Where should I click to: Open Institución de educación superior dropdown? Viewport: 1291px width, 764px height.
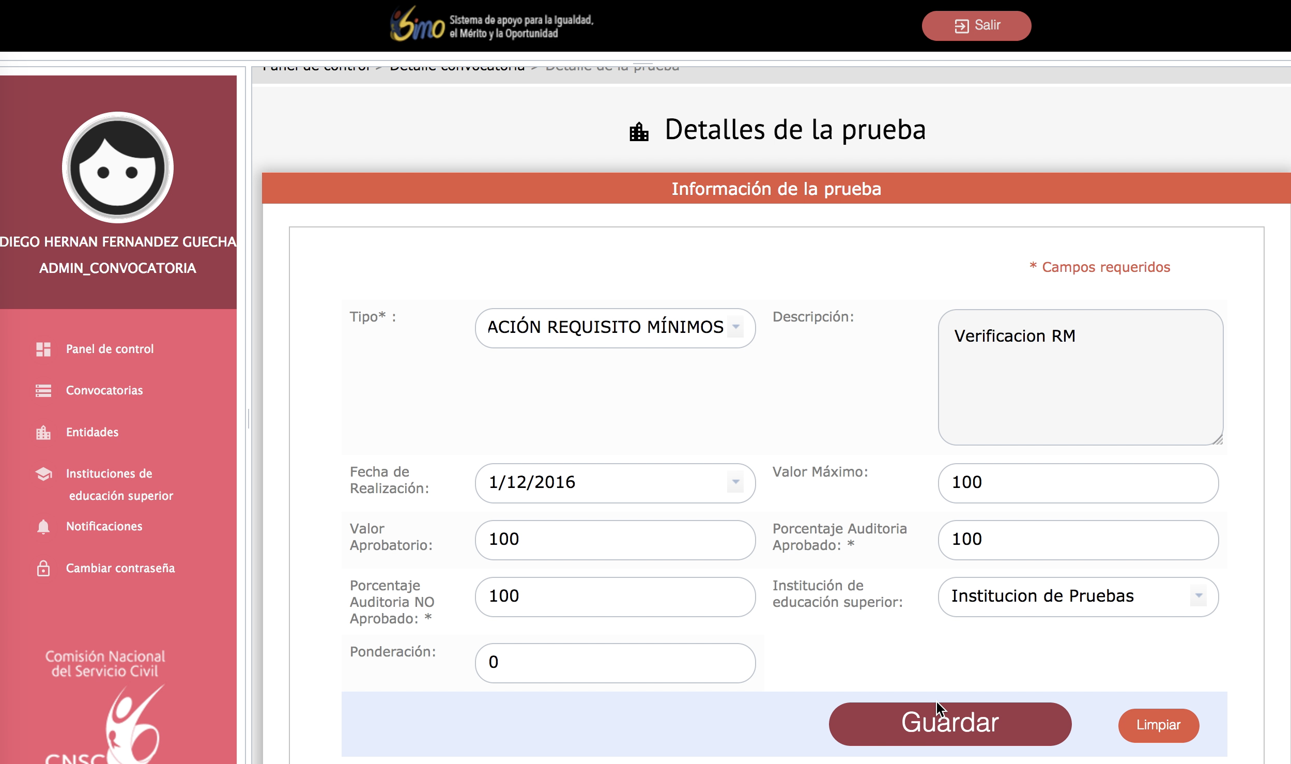coord(1198,596)
